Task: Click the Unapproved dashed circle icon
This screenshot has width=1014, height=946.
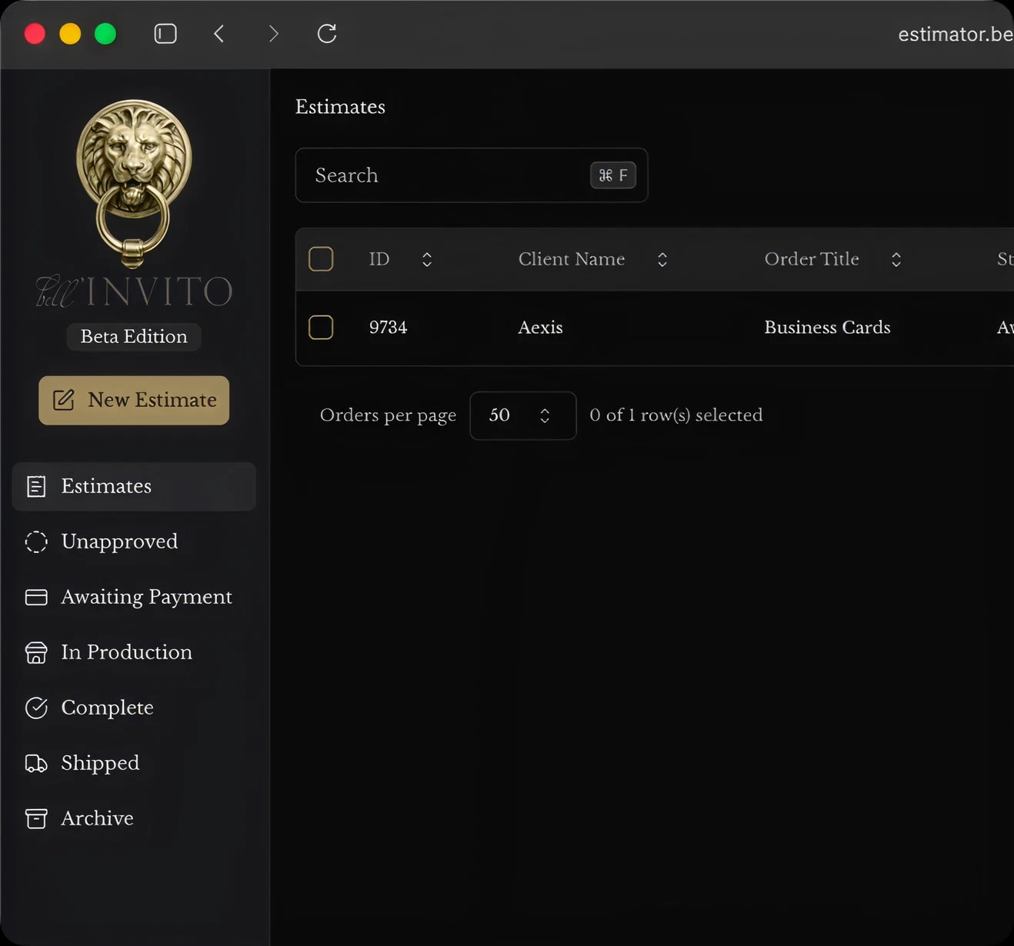Action: [x=36, y=541]
